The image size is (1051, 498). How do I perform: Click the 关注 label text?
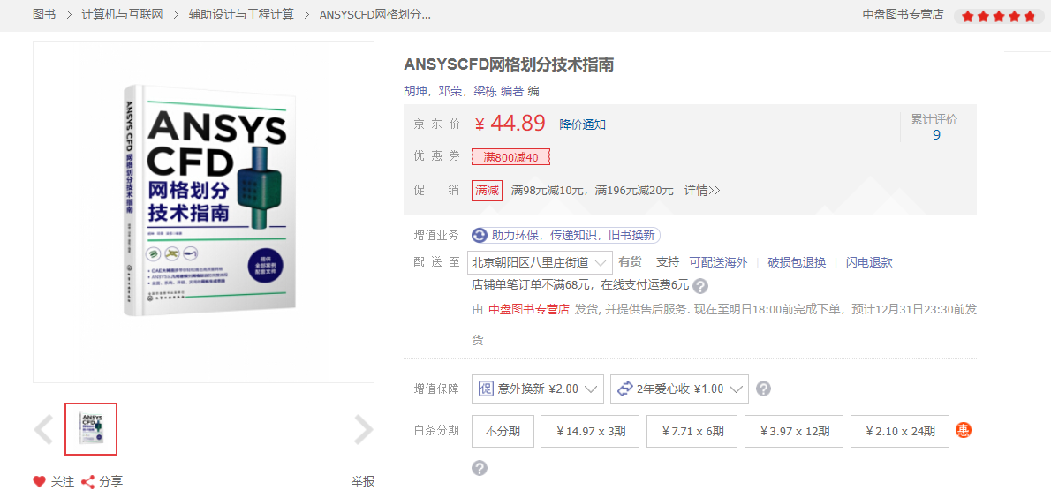click(63, 481)
